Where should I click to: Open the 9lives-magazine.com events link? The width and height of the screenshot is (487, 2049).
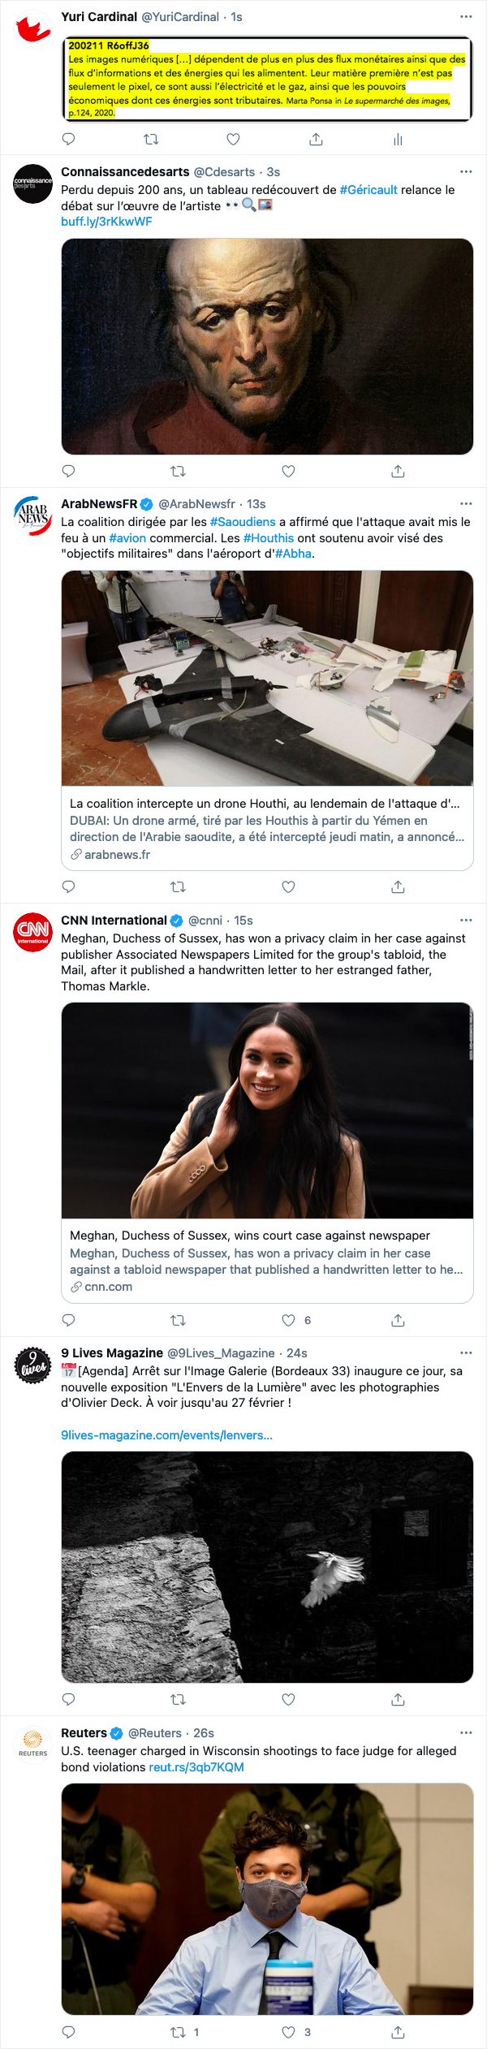pos(166,1435)
